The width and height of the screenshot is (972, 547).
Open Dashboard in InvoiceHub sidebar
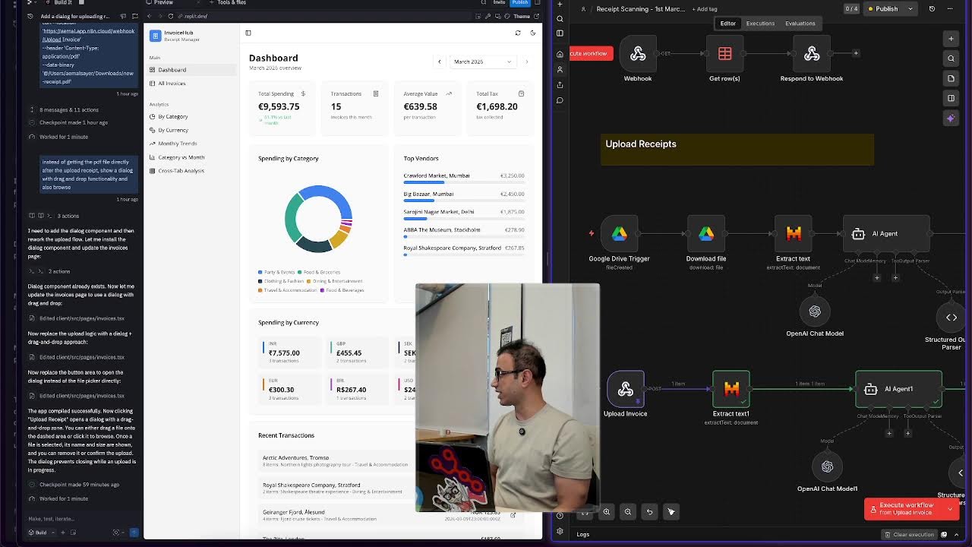coord(193,70)
